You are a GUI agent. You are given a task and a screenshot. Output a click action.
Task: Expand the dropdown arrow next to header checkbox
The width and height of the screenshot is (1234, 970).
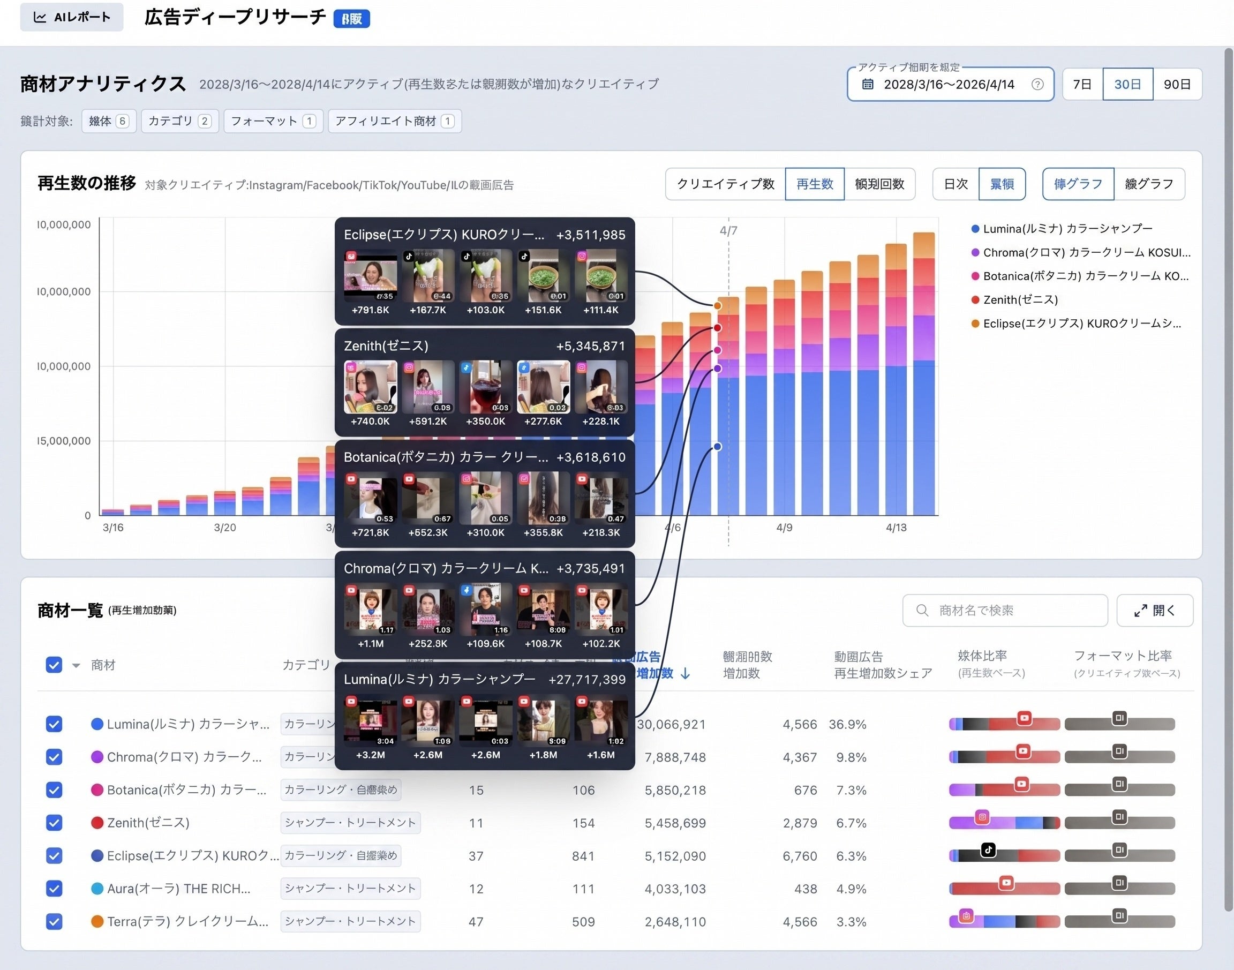[x=76, y=666]
